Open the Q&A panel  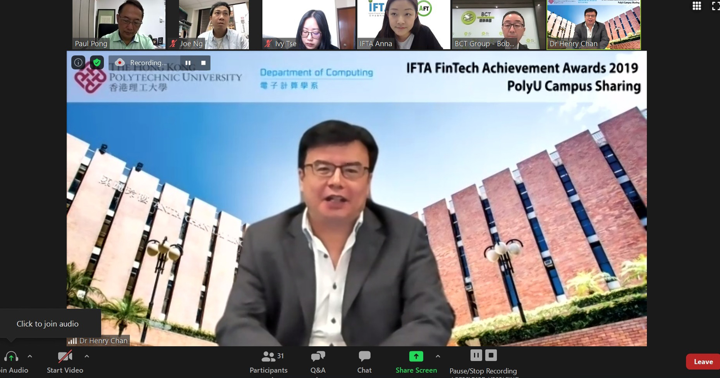(318, 362)
